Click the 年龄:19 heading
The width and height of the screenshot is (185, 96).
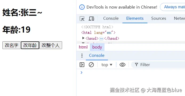tap(17, 30)
